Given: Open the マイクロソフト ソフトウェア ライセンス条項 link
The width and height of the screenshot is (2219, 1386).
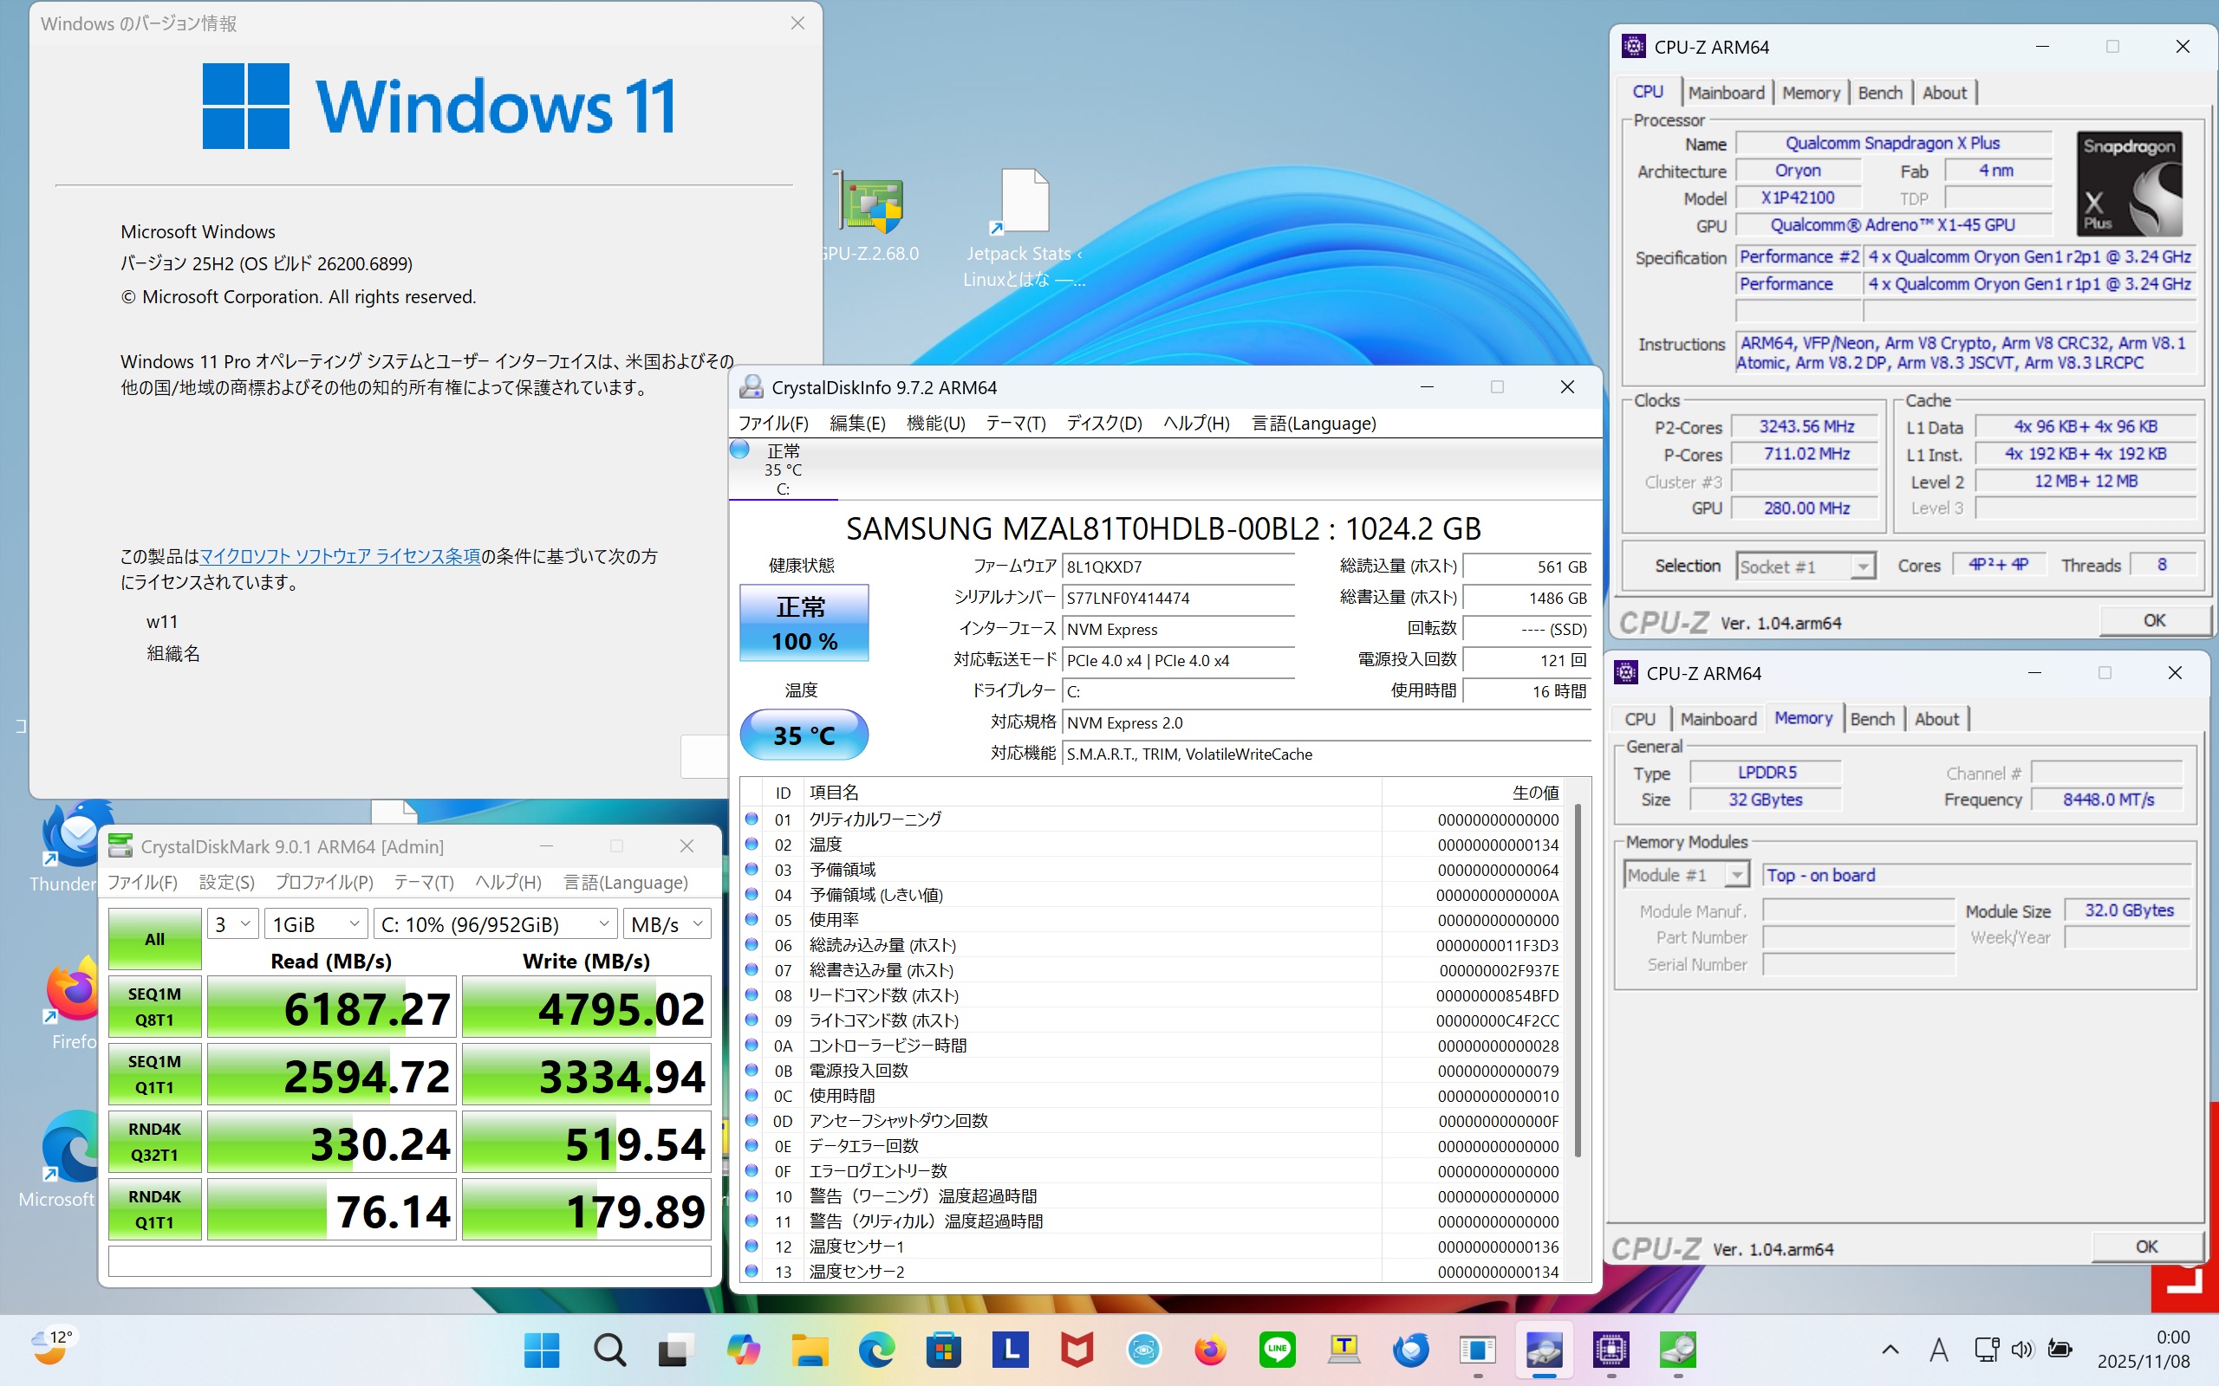Looking at the screenshot, I should pyautogui.click(x=340, y=556).
